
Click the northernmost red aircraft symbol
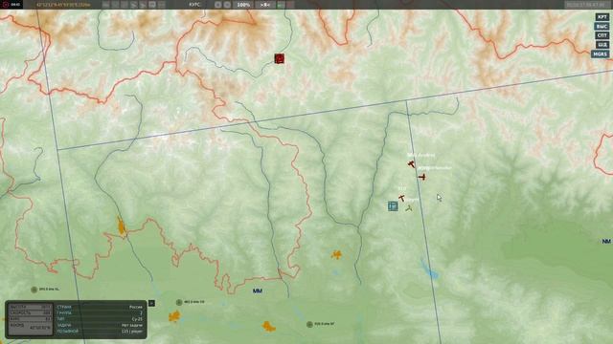[x=411, y=164]
